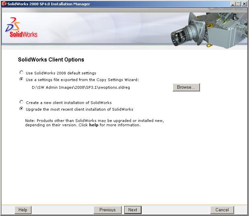Proceed with the Next button
This screenshot has height=216, width=249.
[133, 210]
